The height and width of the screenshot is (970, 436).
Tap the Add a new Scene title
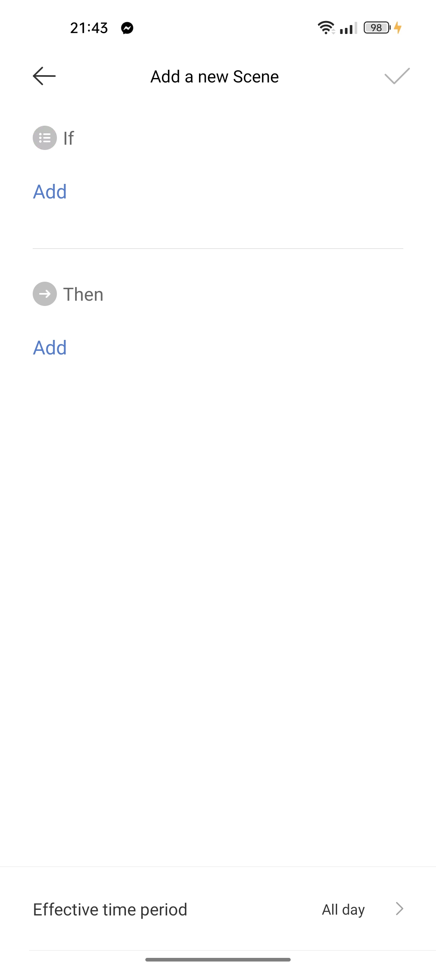point(214,76)
